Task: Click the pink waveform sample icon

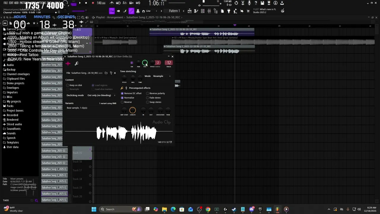Action: pyautogui.click(x=68, y=63)
